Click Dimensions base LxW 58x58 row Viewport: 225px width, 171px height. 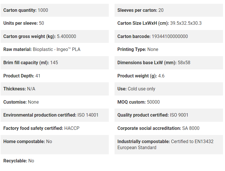point(169,63)
